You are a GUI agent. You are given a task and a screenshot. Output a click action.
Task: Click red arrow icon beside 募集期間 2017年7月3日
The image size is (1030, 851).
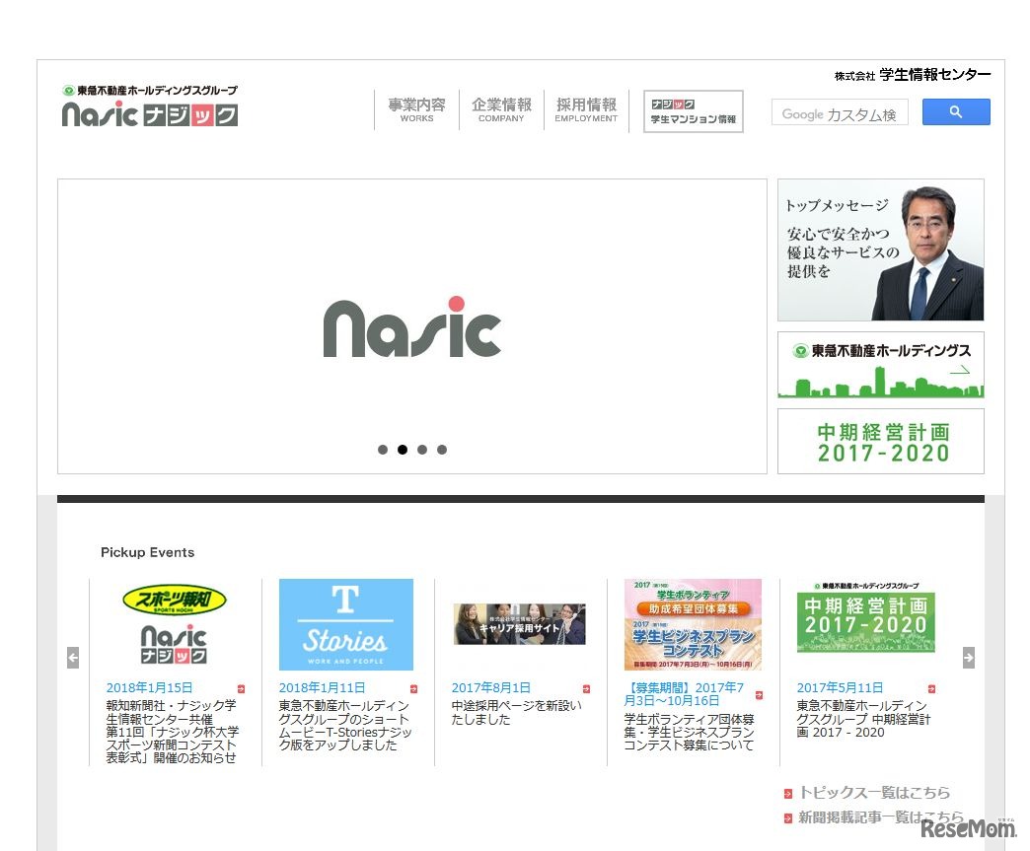click(x=759, y=695)
